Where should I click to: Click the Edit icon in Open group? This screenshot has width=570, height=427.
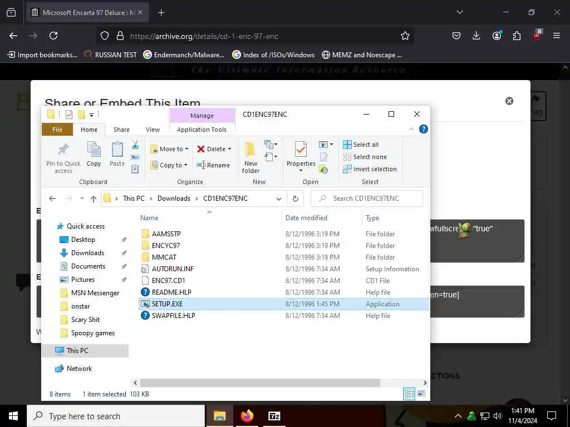(x=323, y=157)
